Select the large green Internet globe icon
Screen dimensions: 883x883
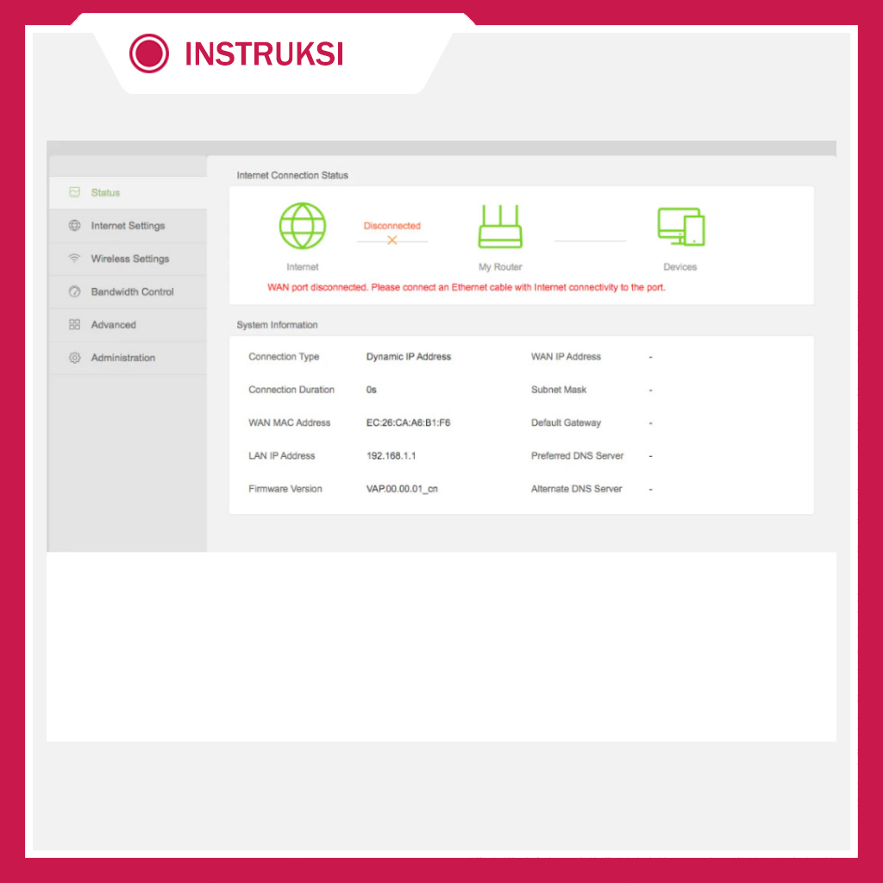click(303, 226)
